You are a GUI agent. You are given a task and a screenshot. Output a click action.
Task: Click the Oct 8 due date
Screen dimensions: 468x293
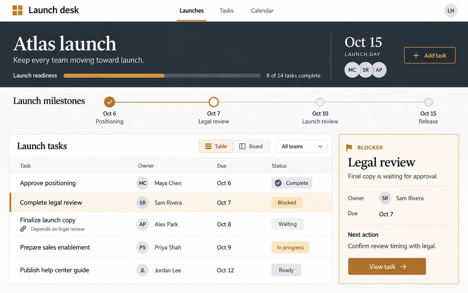tap(224, 224)
